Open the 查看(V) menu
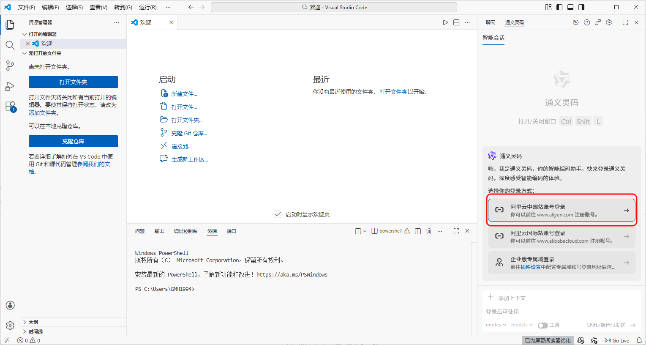Image resolution: width=646 pixels, height=345 pixels. (x=98, y=7)
